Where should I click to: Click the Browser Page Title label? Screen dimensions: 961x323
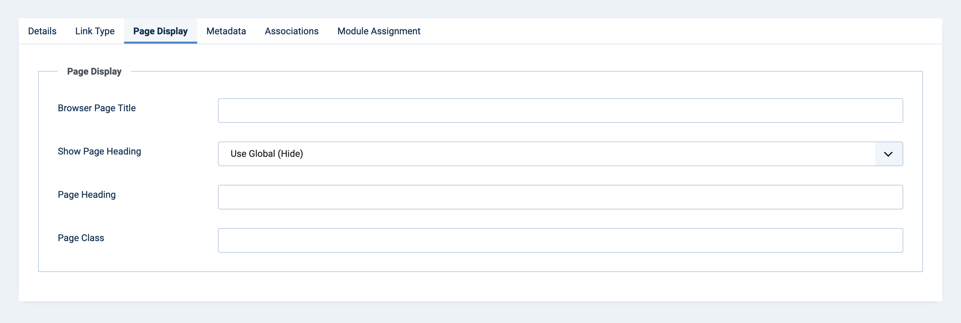97,108
